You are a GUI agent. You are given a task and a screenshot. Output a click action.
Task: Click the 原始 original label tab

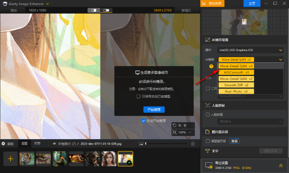[14, 10]
